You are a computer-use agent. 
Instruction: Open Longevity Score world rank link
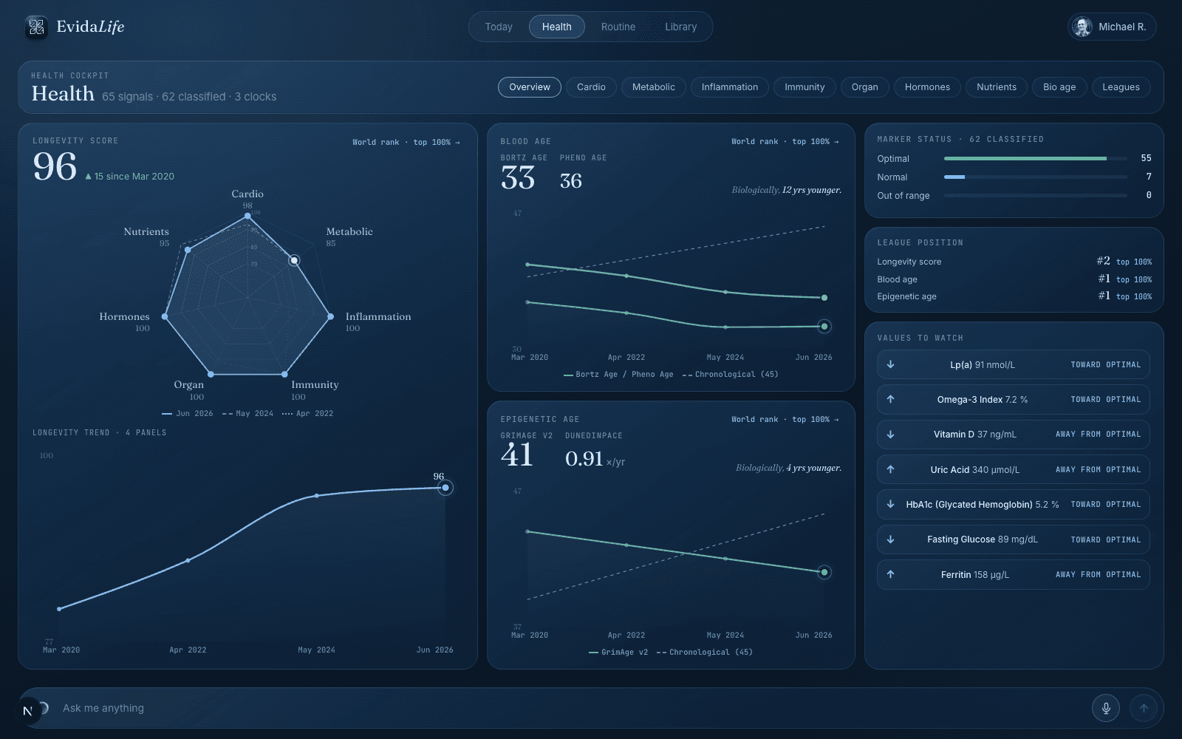pyautogui.click(x=406, y=142)
